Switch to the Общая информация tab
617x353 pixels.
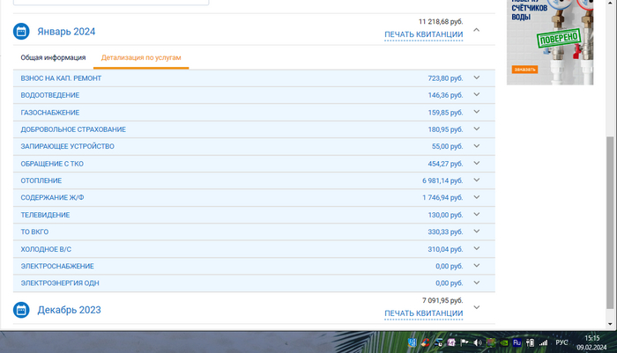(x=53, y=57)
